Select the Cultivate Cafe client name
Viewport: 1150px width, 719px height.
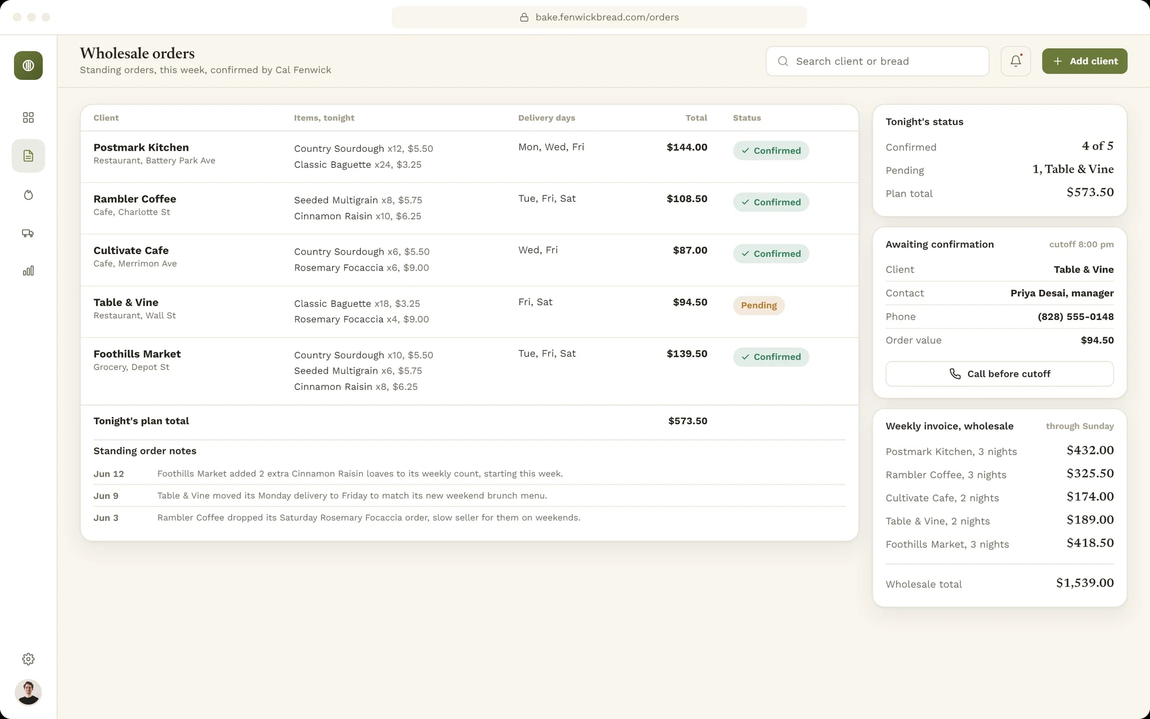131,250
